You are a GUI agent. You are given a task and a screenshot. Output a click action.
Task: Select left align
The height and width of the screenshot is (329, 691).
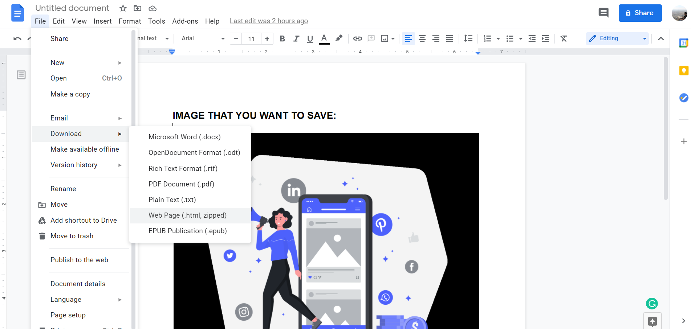[408, 38]
